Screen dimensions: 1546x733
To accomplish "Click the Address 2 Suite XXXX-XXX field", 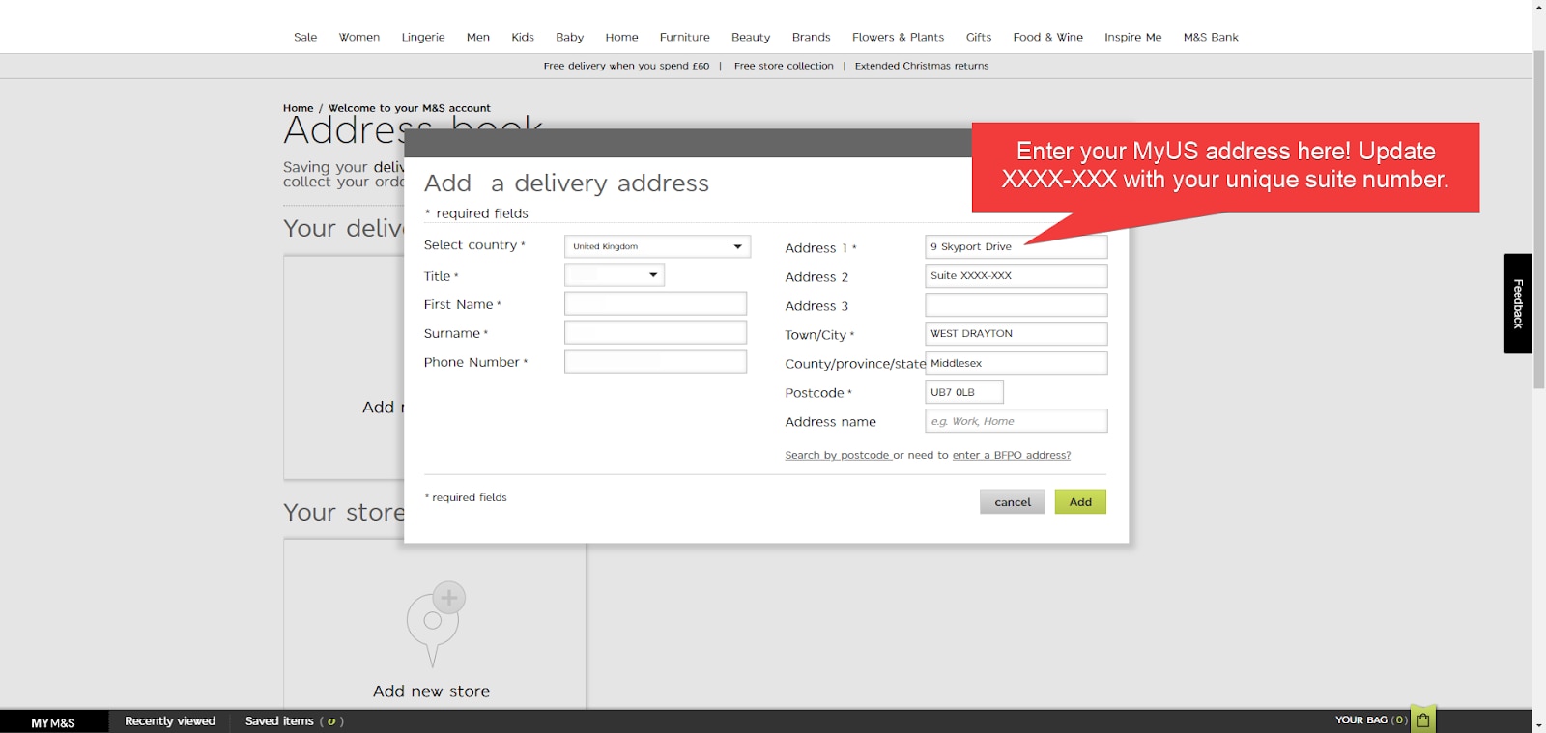I will pyautogui.click(x=1016, y=275).
